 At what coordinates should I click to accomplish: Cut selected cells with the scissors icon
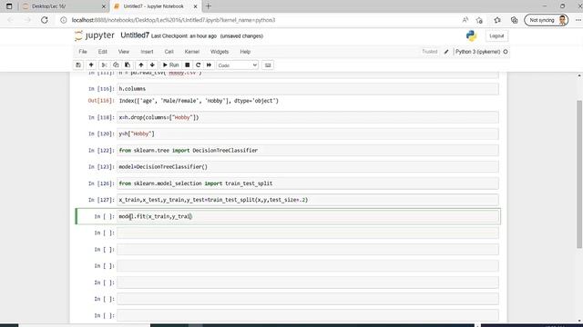pos(105,64)
